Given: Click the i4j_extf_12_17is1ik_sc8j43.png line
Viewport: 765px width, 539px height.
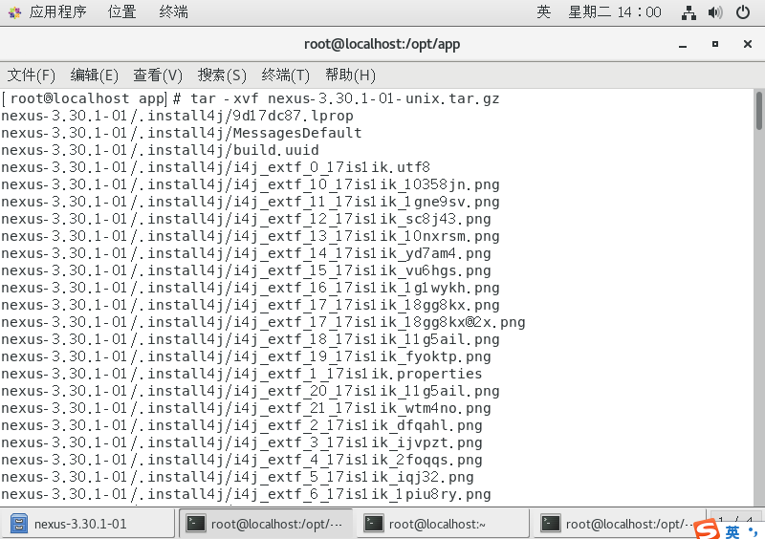Looking at the screenshot, I should [246, 219].
